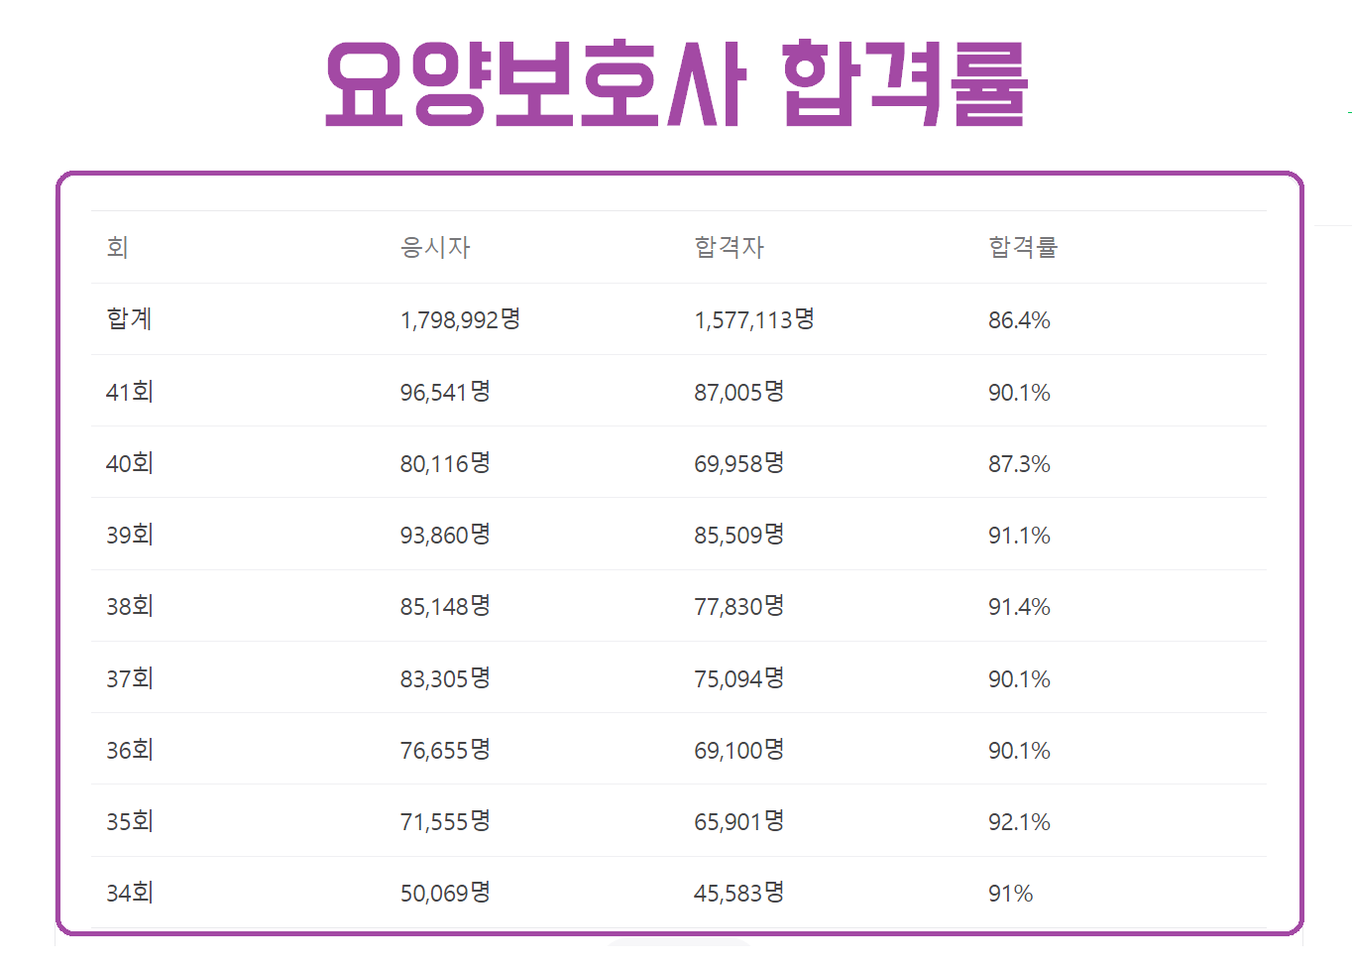Viewport: 1352px width, 968px height.
Task: Click total applicants 1,798,992명 cell
Action: (461, 319)
